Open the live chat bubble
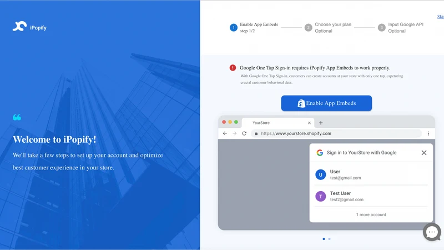Viewport: 444px width, 250px height. click(432, 232)
